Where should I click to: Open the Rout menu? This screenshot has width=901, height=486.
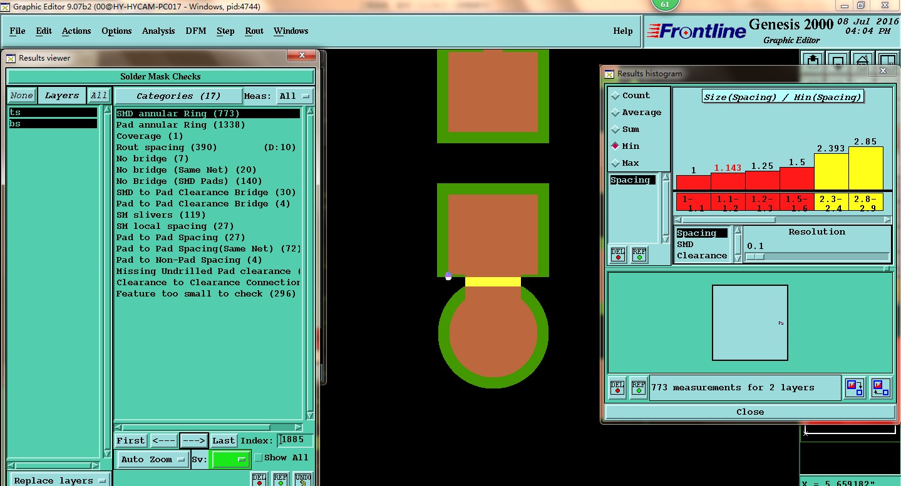(254, 31)
